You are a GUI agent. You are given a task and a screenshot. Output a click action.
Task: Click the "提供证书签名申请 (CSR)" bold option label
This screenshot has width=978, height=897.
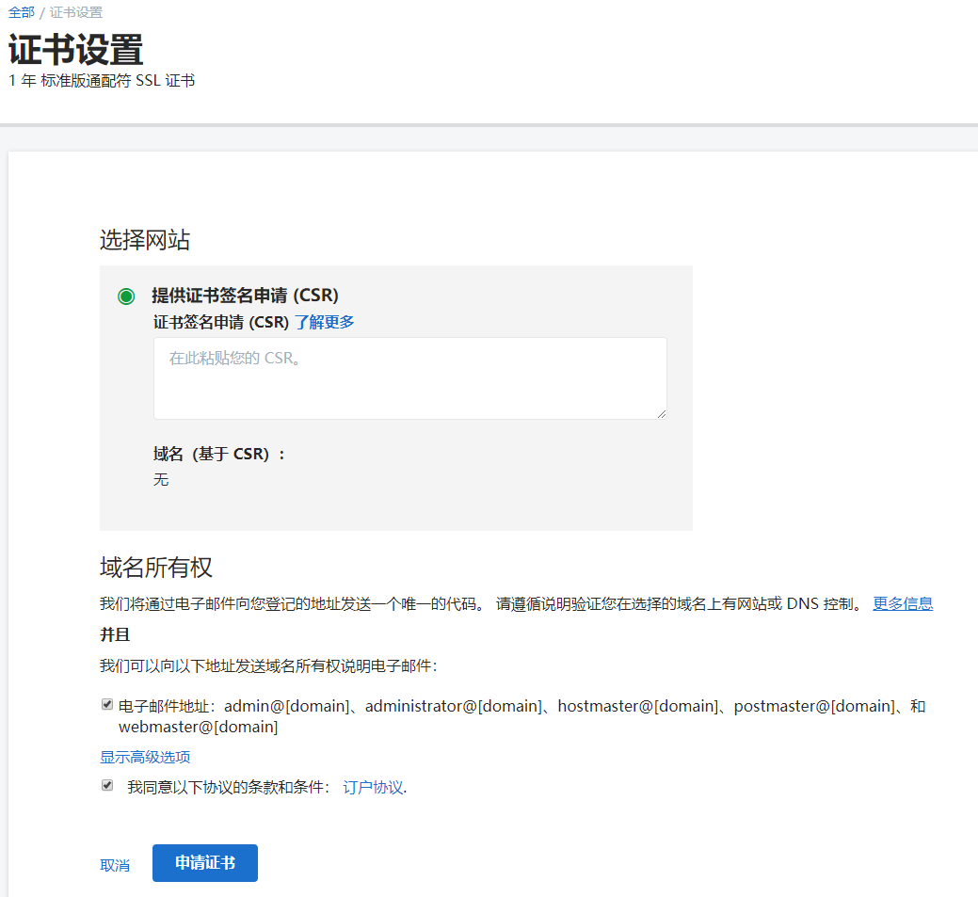(245, 296)
